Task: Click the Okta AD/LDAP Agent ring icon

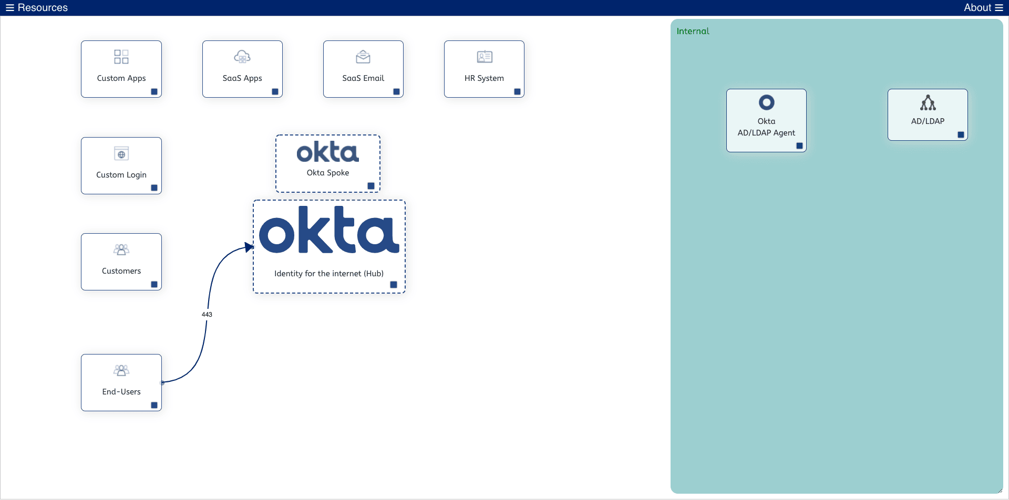Action: pos(767,102)
